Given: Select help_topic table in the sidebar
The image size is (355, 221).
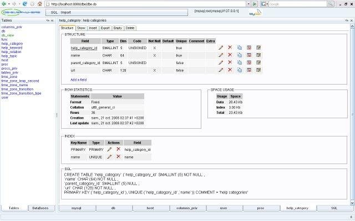Looking at the screenshot, I should point(9,56).
